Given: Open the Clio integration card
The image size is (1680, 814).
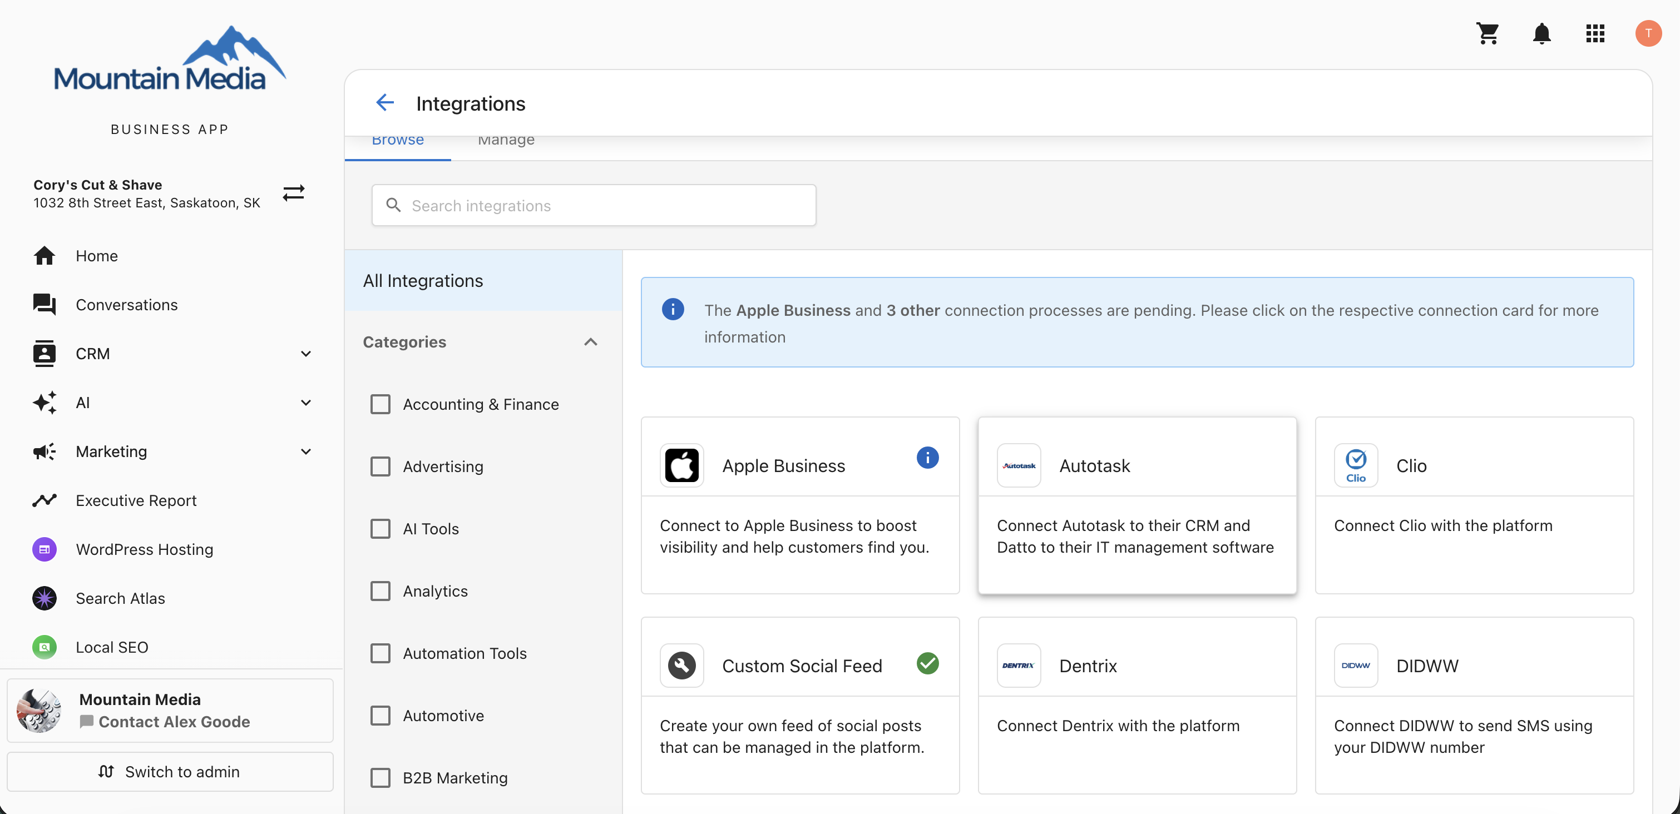Looking at the screenshot, I should point(1474,505).
